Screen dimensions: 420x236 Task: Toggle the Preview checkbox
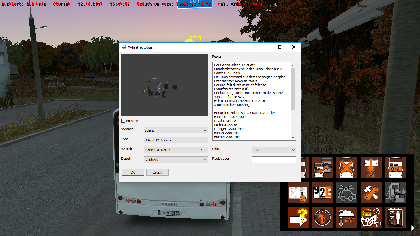pos(124,121)
